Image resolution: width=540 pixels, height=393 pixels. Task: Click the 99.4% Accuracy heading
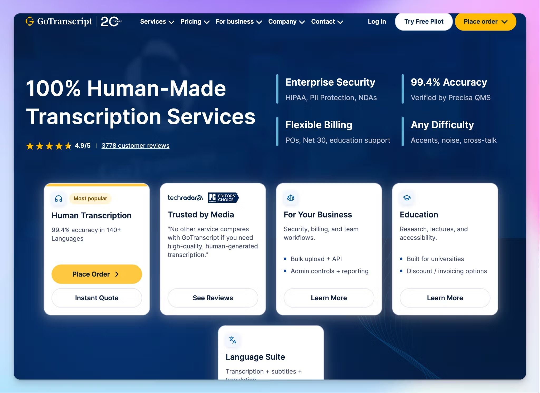(x=449, y=82)
